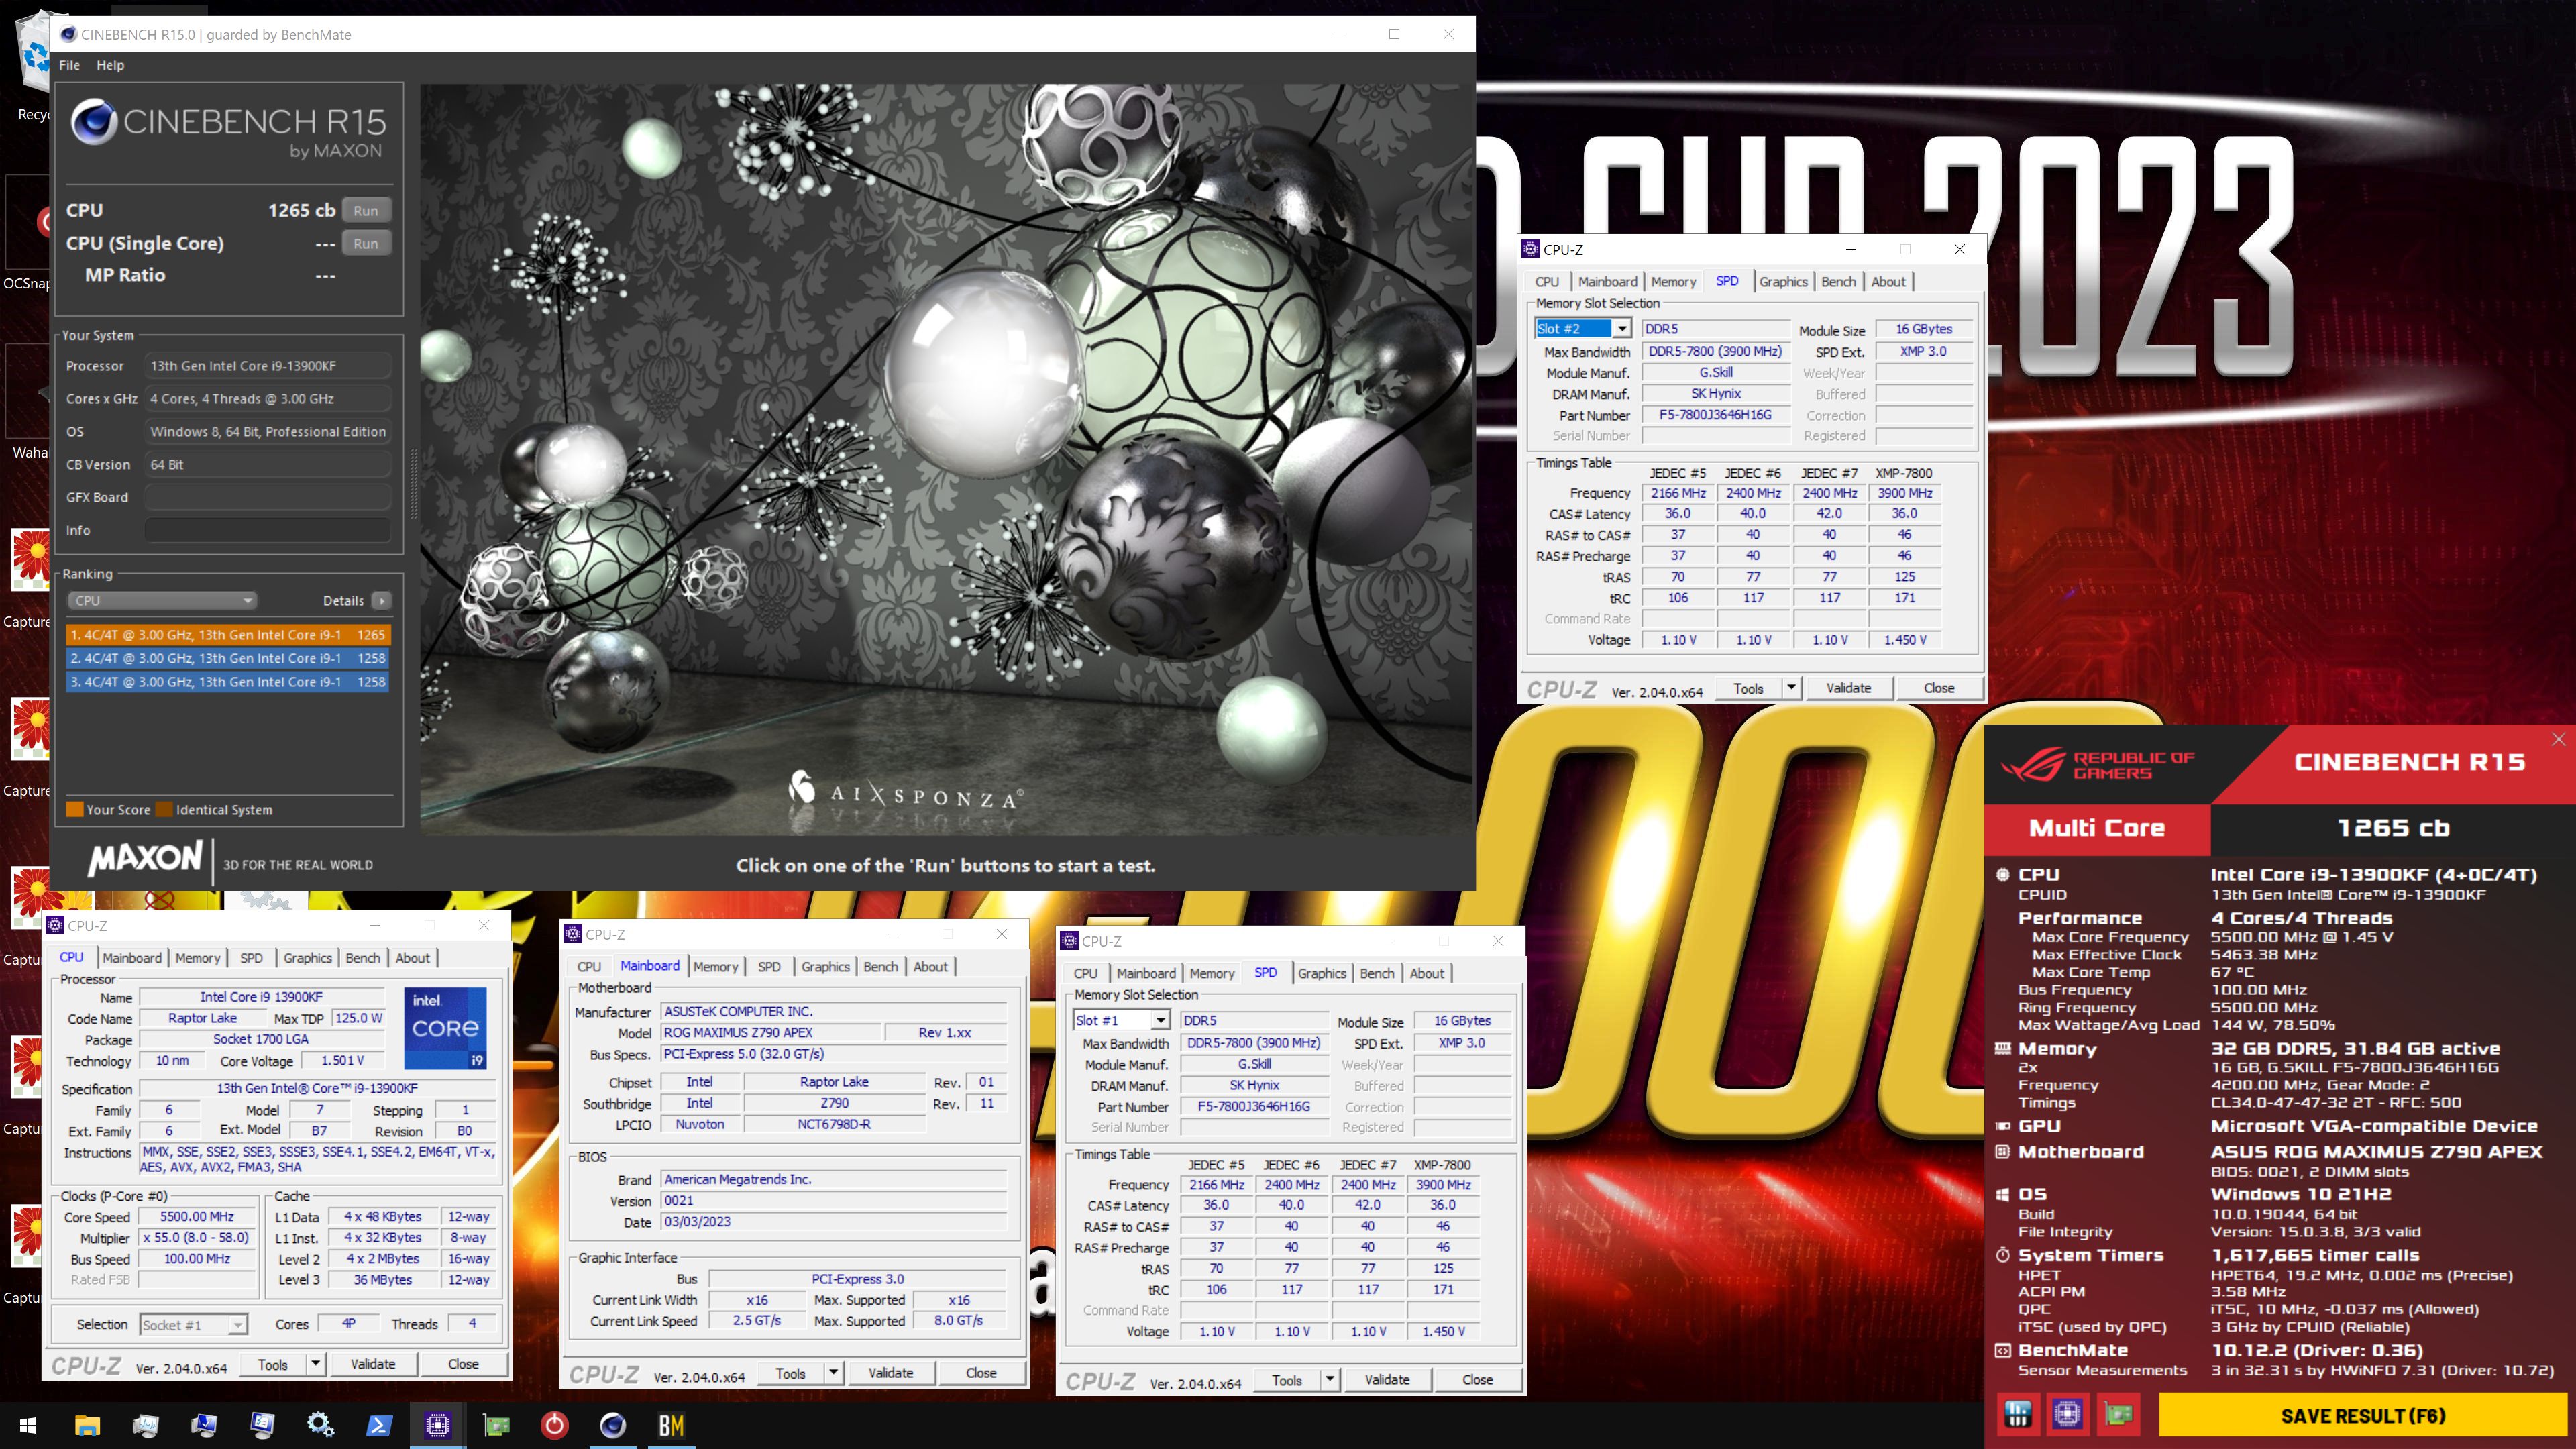This screenshot has width=2576, height=1449.
Task: Click the Core Speed 5500.00 MHz value
Action: pos(197,1217)
